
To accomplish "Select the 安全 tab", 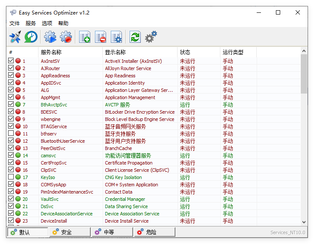I will (70, 232).
